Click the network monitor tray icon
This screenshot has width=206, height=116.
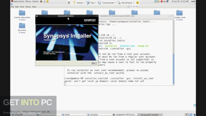point(167,1)
